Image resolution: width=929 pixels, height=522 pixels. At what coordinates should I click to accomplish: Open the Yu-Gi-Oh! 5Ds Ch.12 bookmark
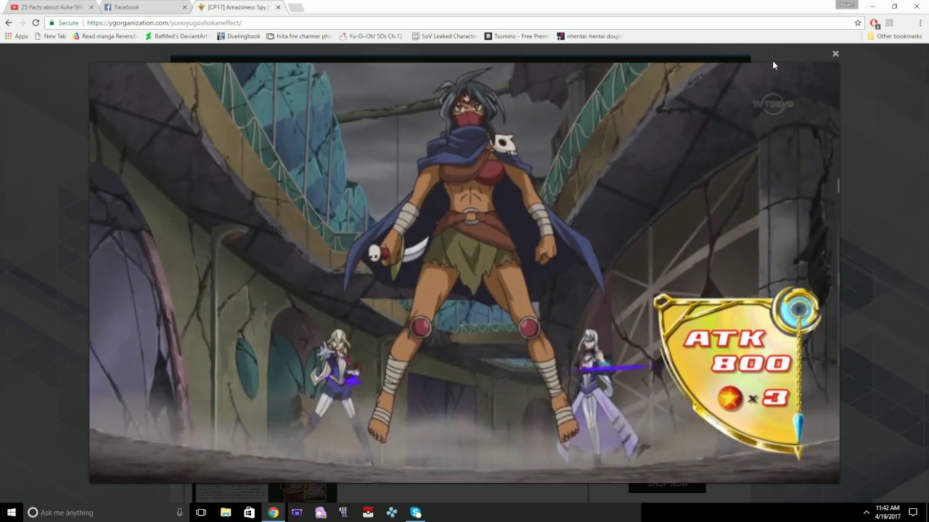coord(371,36)
